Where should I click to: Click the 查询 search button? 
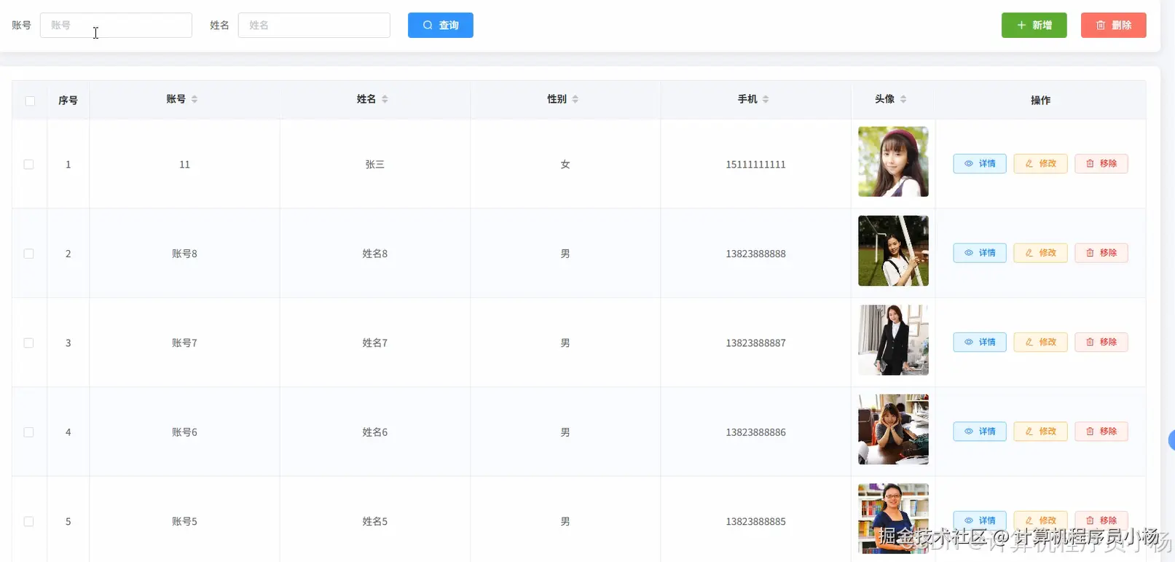pyautogui.click(x=440, y=26)
